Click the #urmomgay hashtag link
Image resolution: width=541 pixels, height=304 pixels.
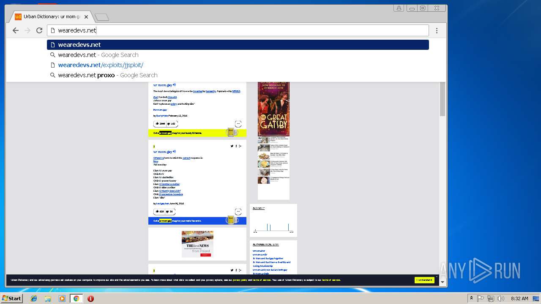(x=160, y=110)
